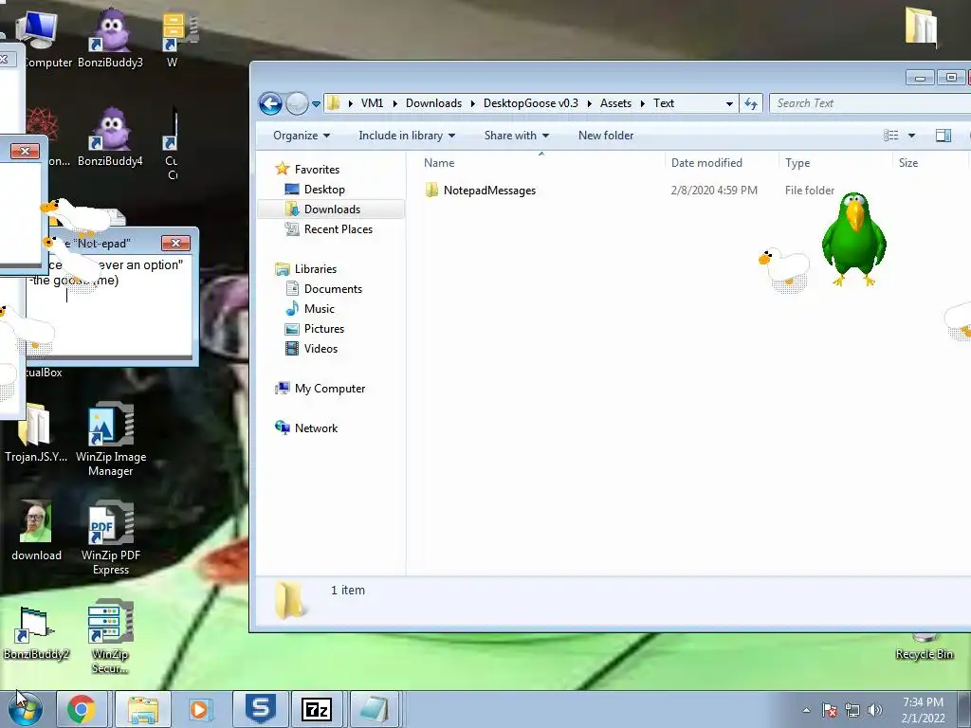Open WinZip Secure desktop shortcut
The height and width of the screenshot is (728, 971).
pos(111,636)
